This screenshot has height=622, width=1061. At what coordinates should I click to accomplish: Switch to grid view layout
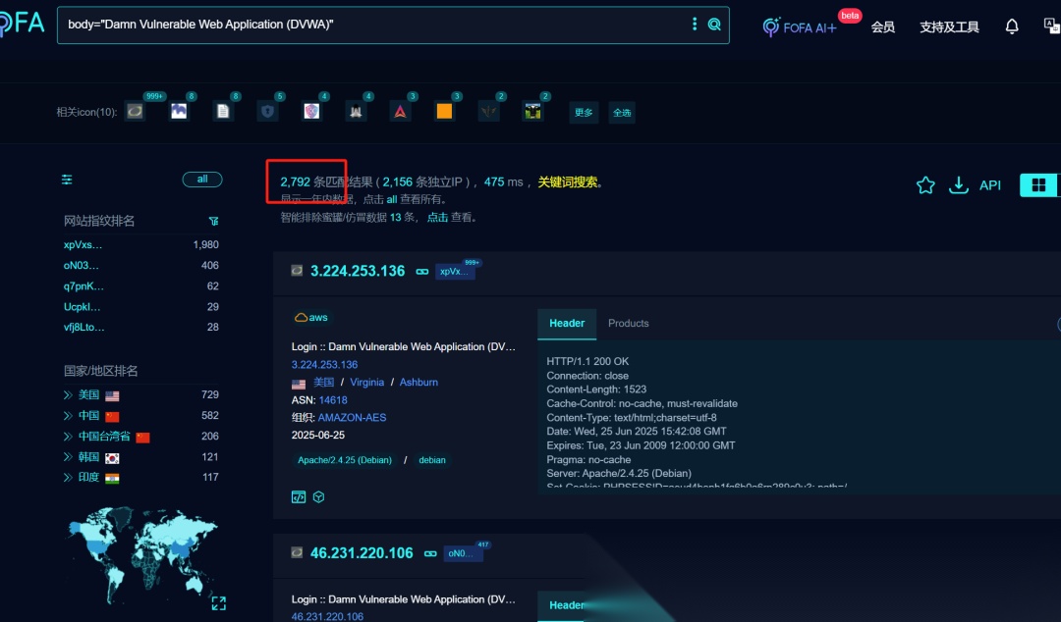1038,184
